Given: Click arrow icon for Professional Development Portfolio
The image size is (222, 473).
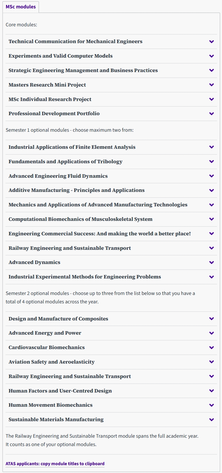Looking at the screenshot, I should (x=212, y=114).
